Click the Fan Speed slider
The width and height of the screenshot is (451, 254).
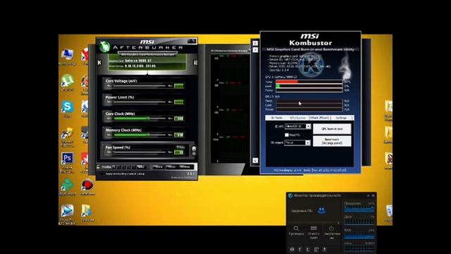(x=140, y=152)
